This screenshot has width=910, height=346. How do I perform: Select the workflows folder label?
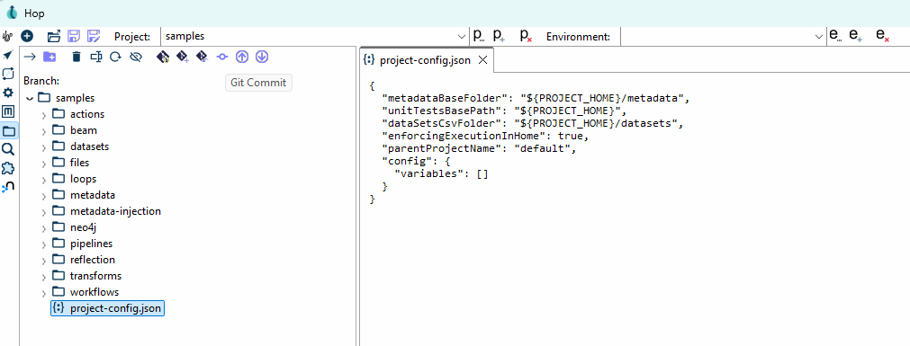pos(94,292)
